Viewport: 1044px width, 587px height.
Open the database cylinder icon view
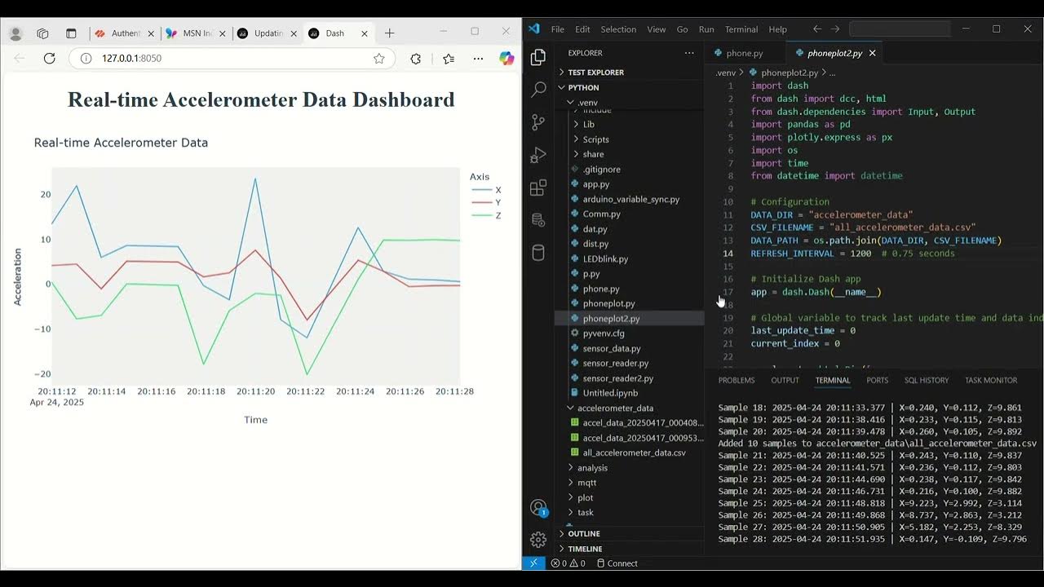click(538, 253)
